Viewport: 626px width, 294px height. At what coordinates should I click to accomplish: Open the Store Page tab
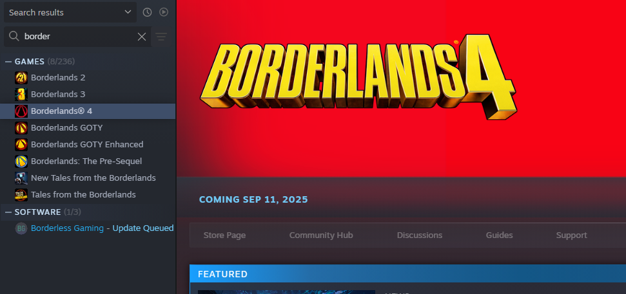pos(224,235)
